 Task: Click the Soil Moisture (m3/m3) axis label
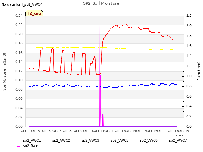[4, 72]
